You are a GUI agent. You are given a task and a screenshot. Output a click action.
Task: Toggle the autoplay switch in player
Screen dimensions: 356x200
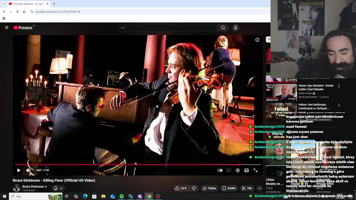click(x=220, y=170)
